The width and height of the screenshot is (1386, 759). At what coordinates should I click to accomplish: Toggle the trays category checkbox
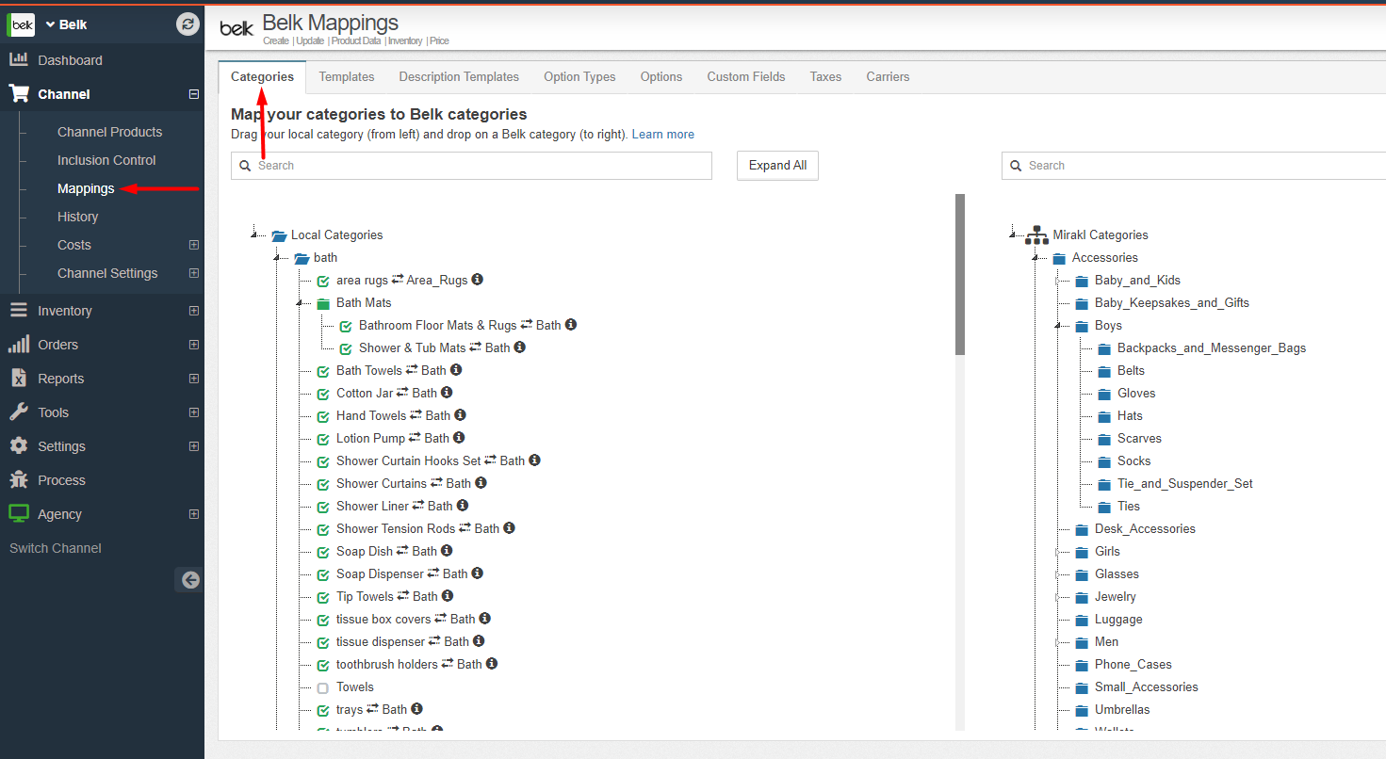pos(323,710)
